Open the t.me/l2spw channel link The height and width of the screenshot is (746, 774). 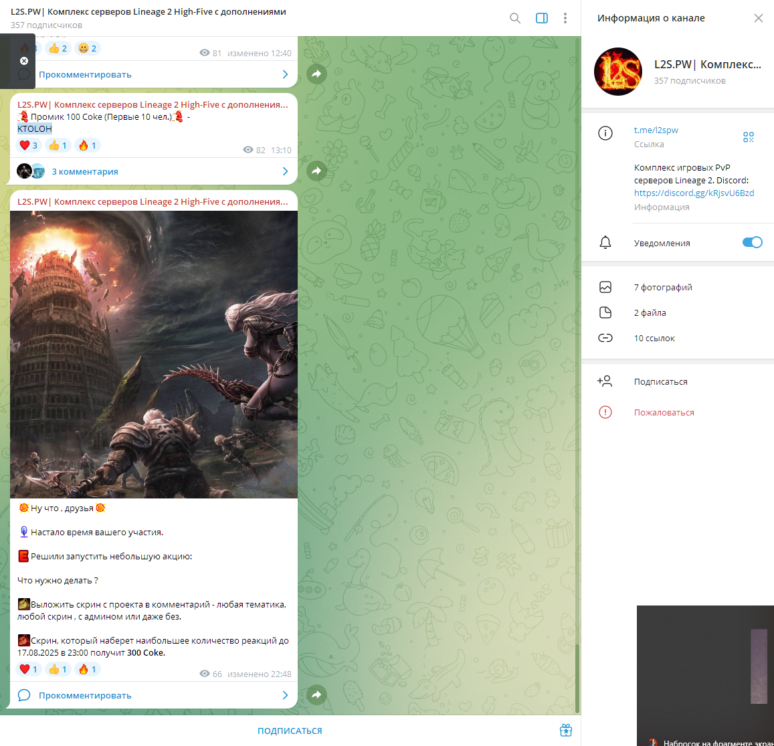point(656,130)
